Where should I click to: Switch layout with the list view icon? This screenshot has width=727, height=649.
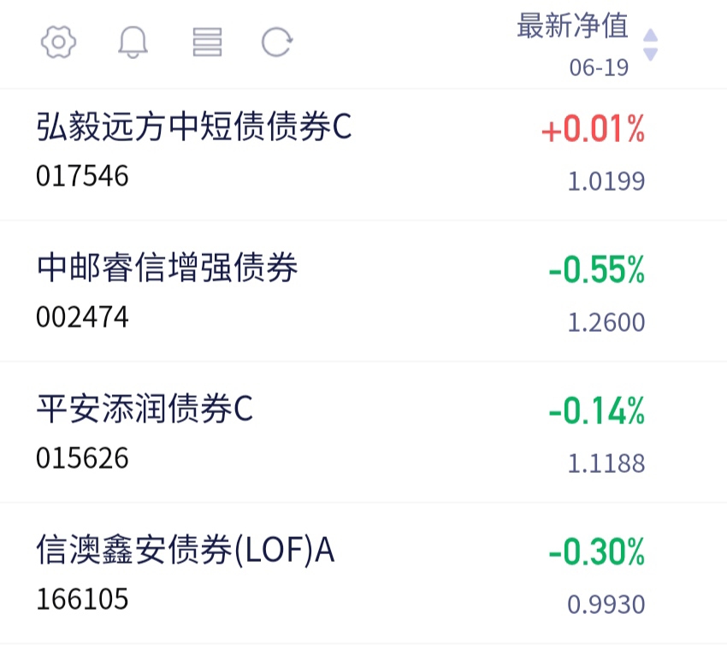pyautogui.click(x=207, y=42)
